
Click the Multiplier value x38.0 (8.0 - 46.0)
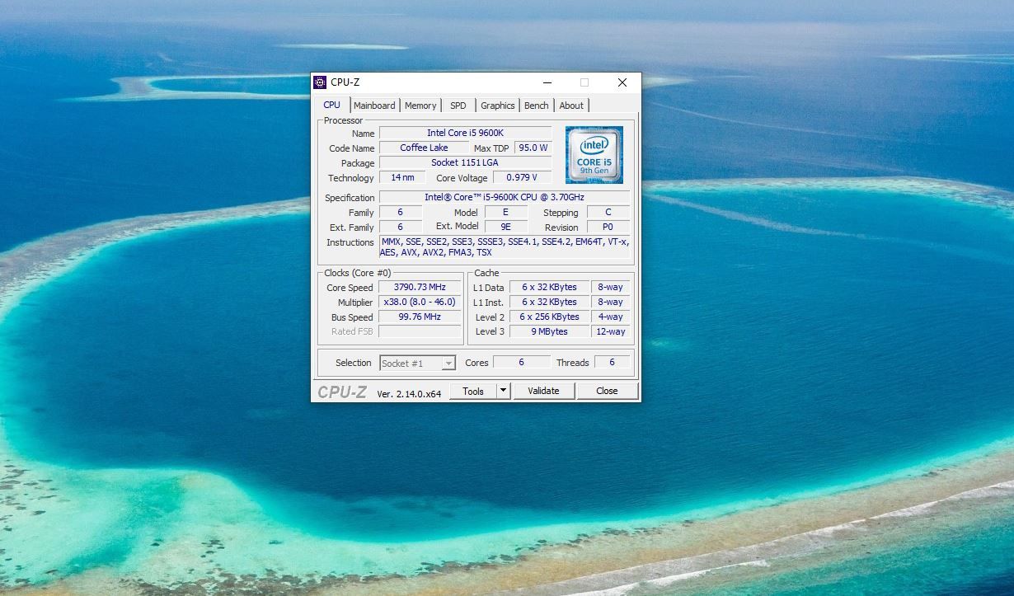420,303
